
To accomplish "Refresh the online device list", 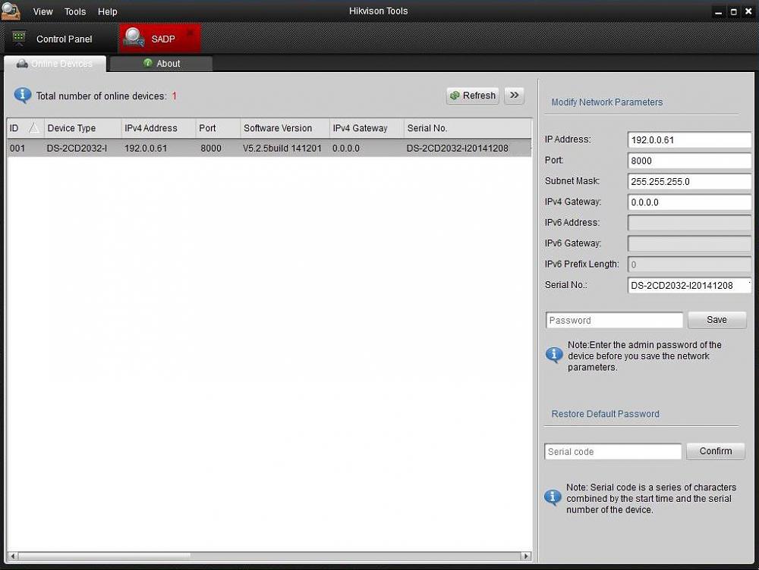I will [472, 96].
